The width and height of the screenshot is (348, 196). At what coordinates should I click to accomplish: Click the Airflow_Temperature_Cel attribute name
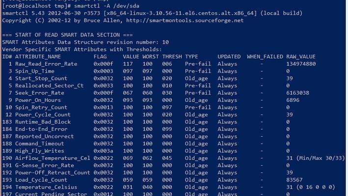pos(53,158)
